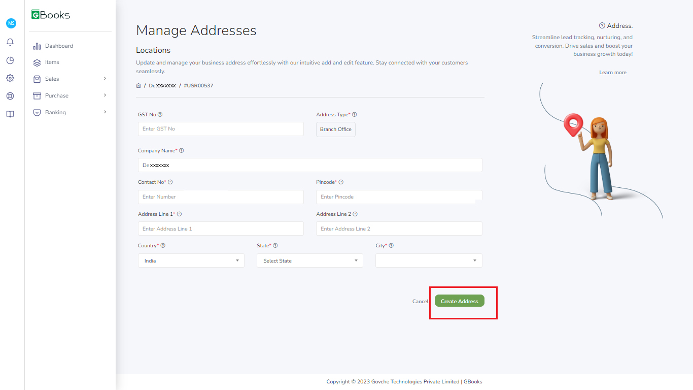The image size is (693, 390).
Task: Click the home icon in breadcrumb
Action: (138, 86)
